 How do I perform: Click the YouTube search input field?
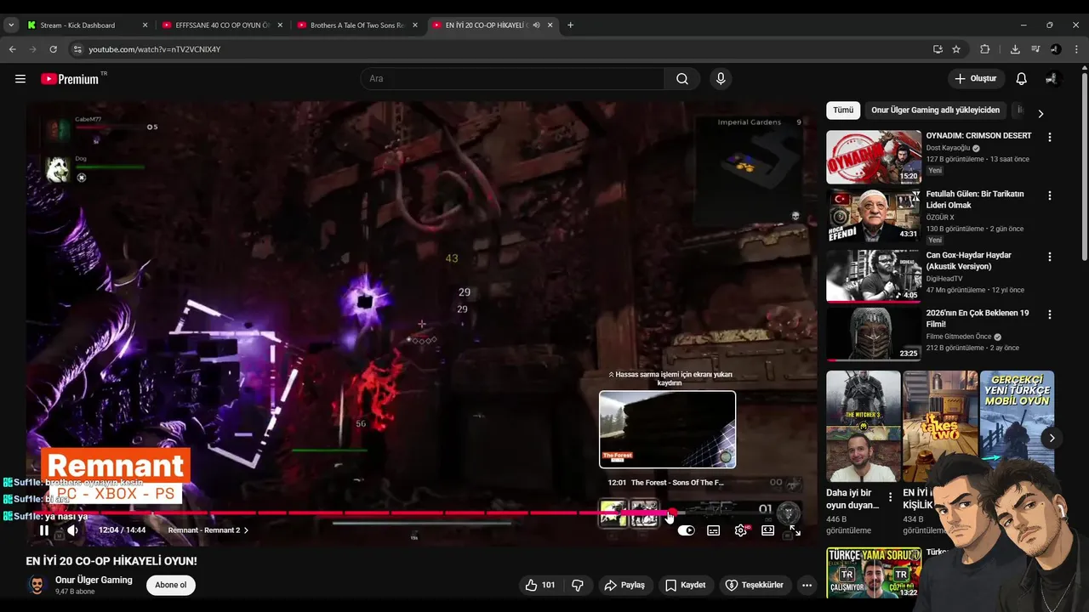(512, 79)
